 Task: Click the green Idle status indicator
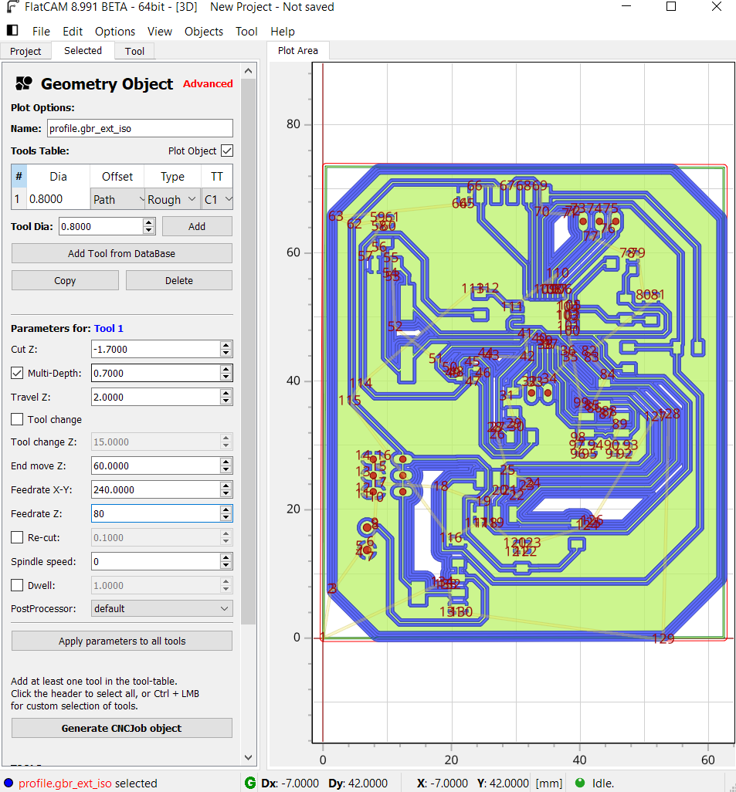pyautogui.click(x=580, y=783)
